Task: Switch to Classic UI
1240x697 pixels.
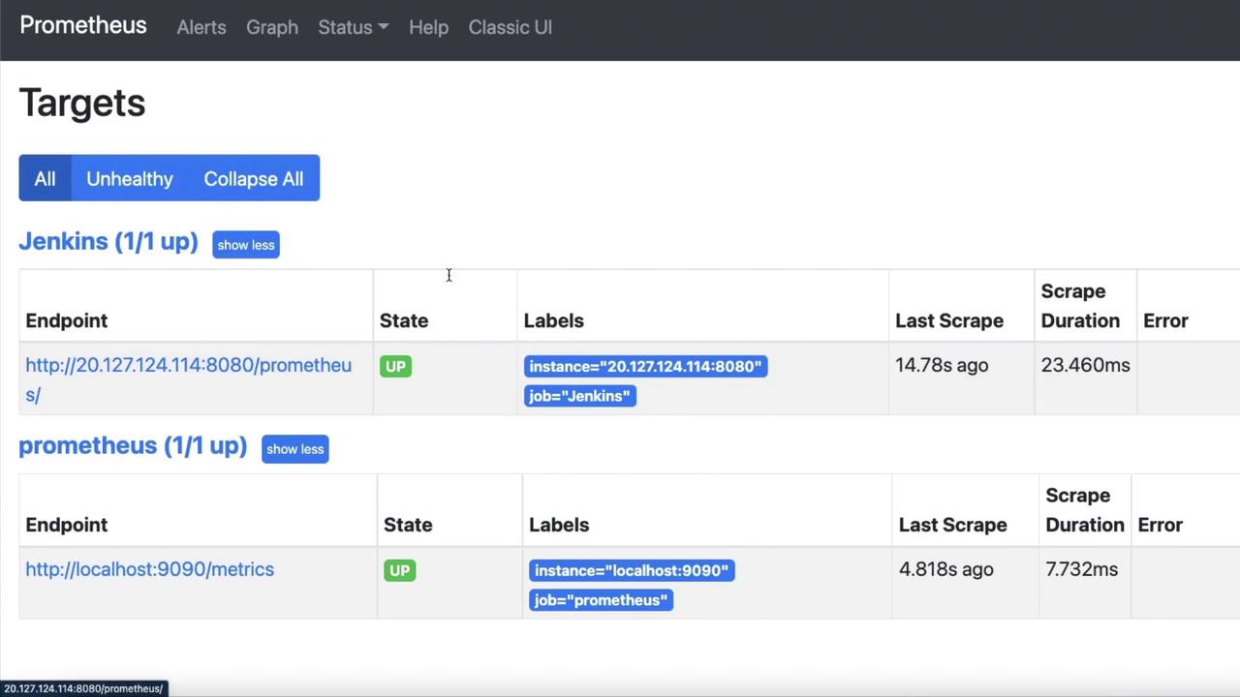Action: click(x=511, y=27)
